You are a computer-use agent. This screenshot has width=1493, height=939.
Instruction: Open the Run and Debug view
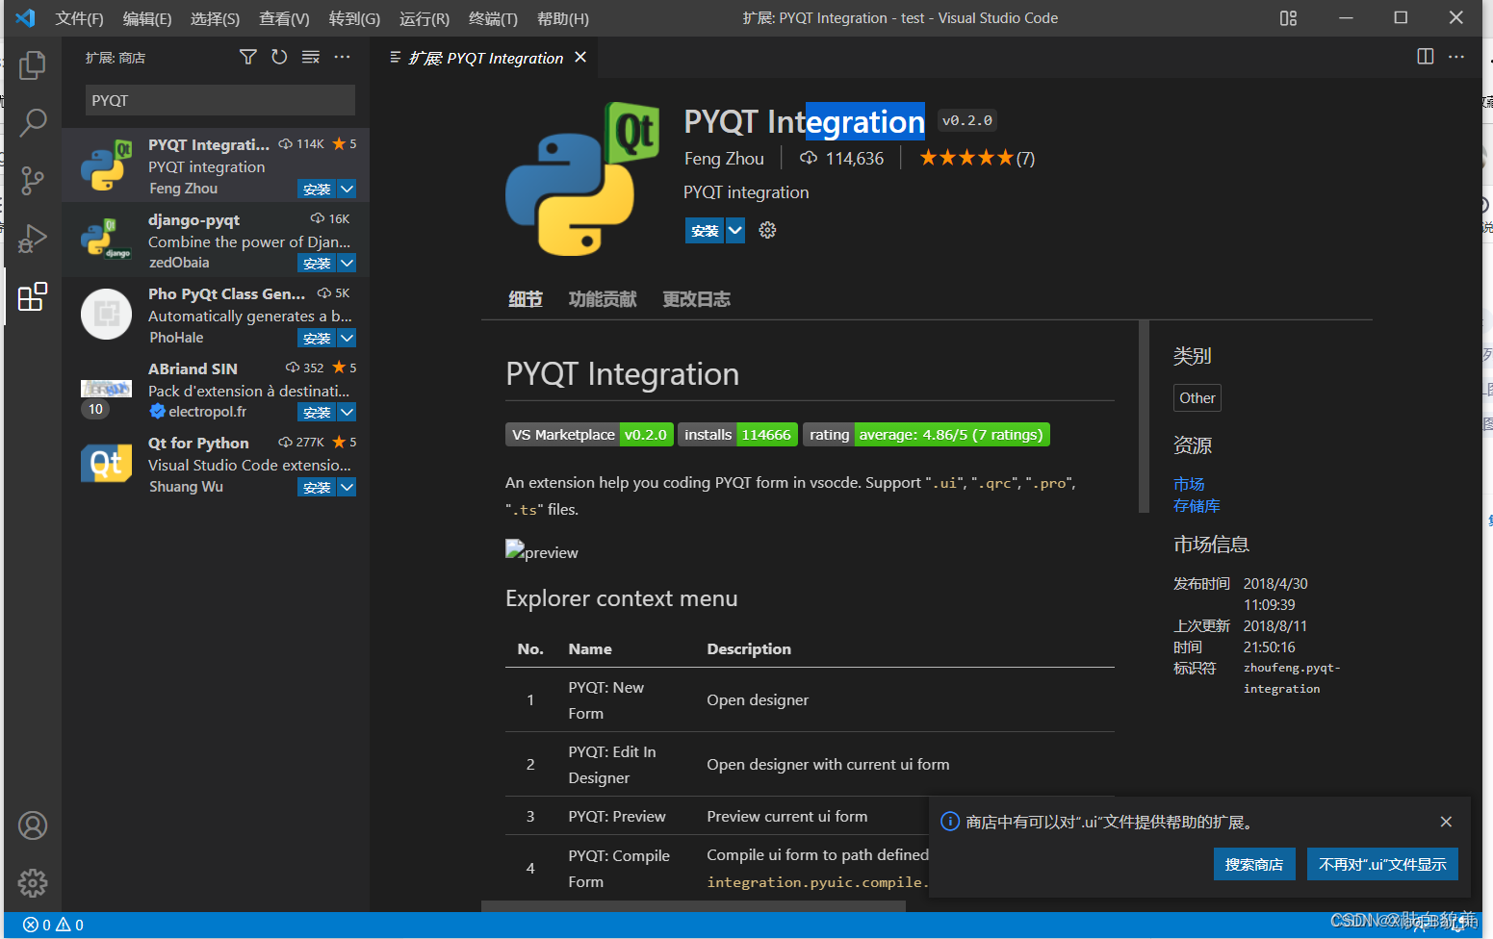click(33, 238)
